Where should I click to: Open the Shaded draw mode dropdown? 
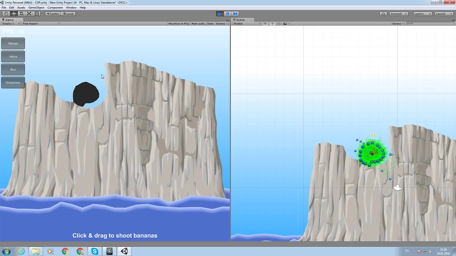pos(246,23)
